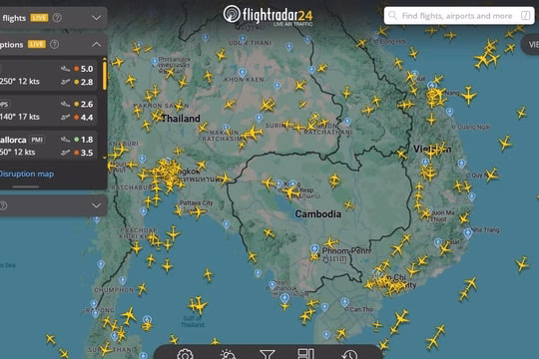539x359 pixels.
Task: Click the Khon Kaen airport pin
Action: 243,73
